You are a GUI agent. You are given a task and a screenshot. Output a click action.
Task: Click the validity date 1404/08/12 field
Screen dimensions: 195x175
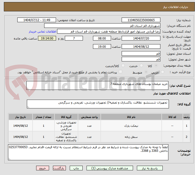141,47
